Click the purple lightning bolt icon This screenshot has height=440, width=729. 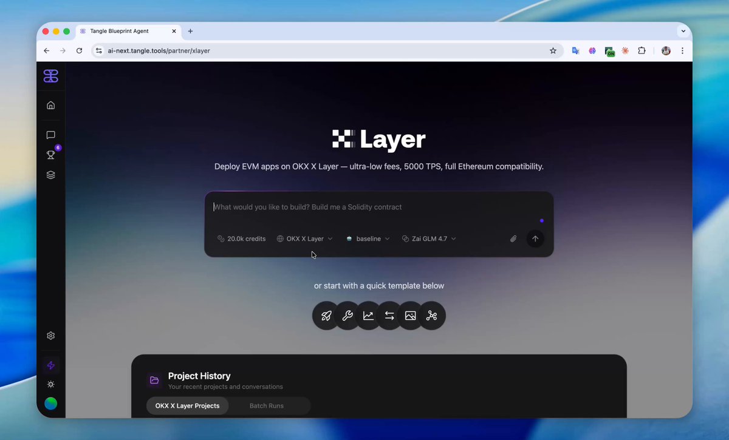point(51,365)
